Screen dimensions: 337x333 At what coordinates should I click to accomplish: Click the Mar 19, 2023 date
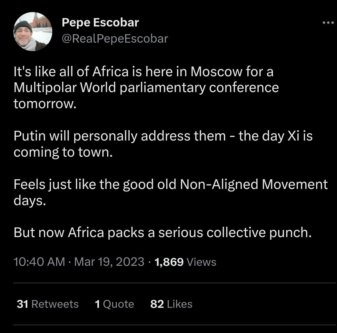[109, 262]
